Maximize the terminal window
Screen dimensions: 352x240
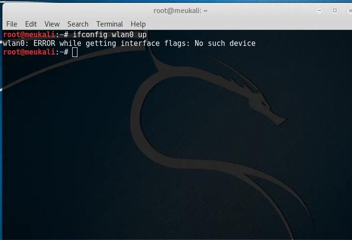(x=335, y=10)
